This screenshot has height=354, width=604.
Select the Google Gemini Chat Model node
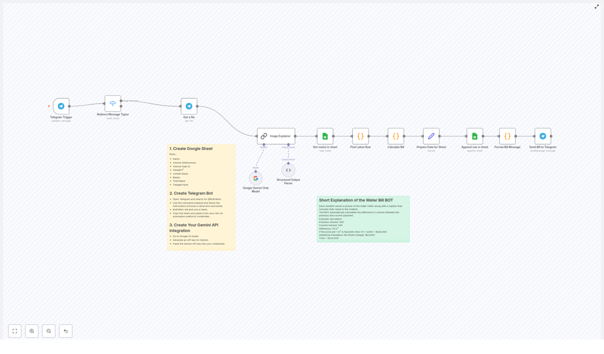[x=256, y=178]
